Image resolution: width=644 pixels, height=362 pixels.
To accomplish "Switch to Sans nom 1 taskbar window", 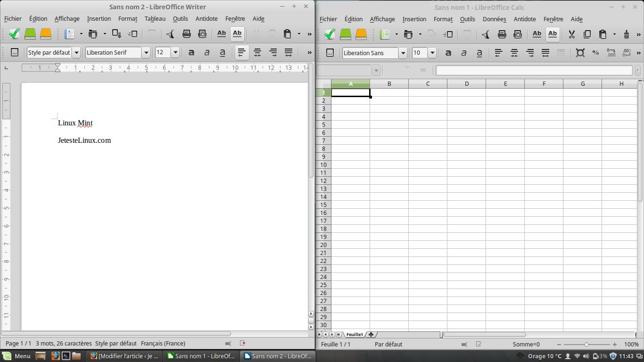I will pyautogui.click(x=201, y=356).
